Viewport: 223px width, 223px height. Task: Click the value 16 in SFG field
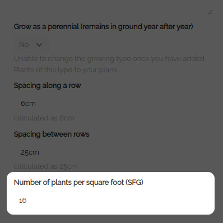pyautogui.click(x=22, y=201)
